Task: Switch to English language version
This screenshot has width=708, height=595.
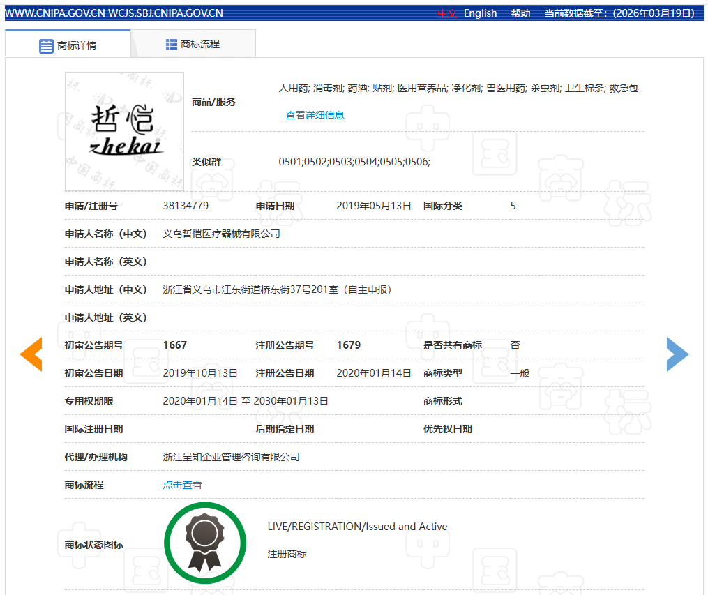Action: coord(480,13)
